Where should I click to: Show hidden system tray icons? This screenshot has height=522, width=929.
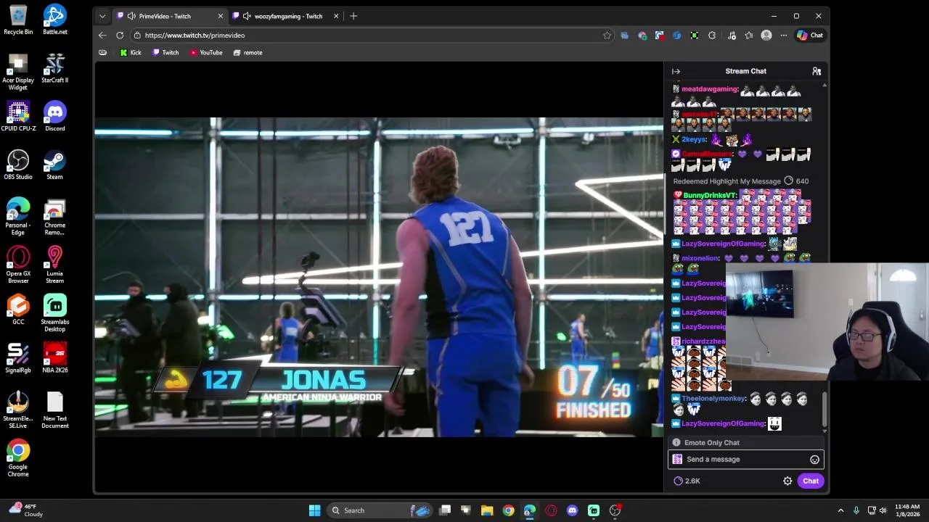point(840,510)
